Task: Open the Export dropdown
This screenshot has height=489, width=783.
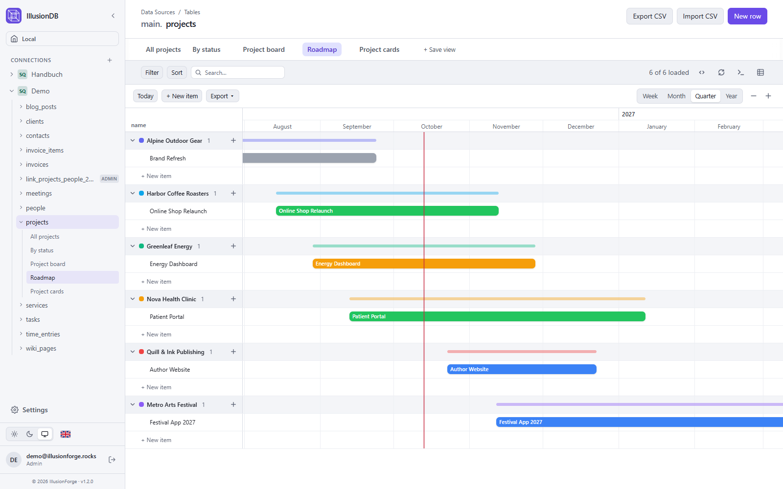Action: 222,96
